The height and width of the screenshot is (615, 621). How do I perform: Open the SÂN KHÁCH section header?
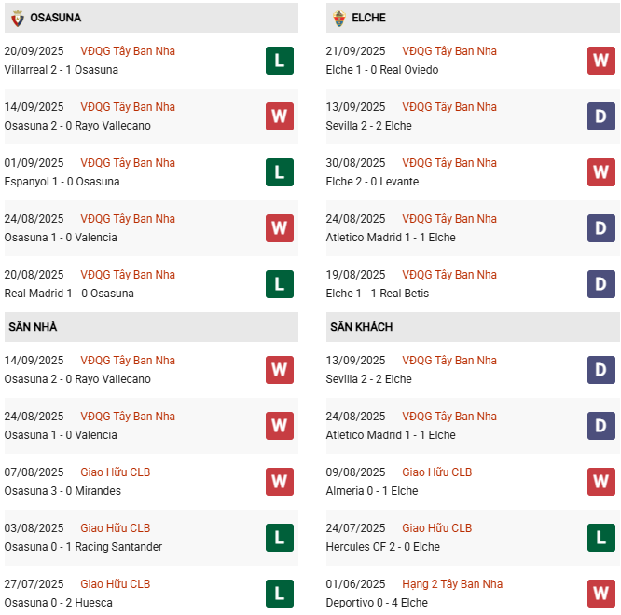361,327
